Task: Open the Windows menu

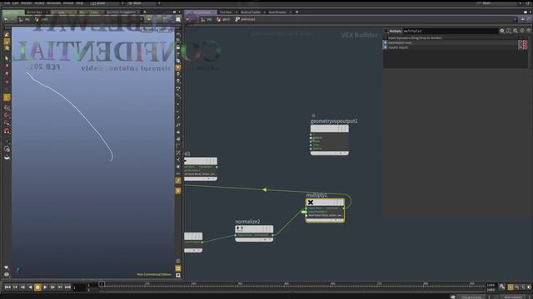Action: [x=53, y=3]
